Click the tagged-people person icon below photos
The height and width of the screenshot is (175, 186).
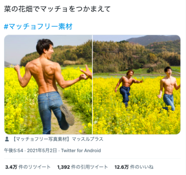pyautogui.click(x=7, y=139)
